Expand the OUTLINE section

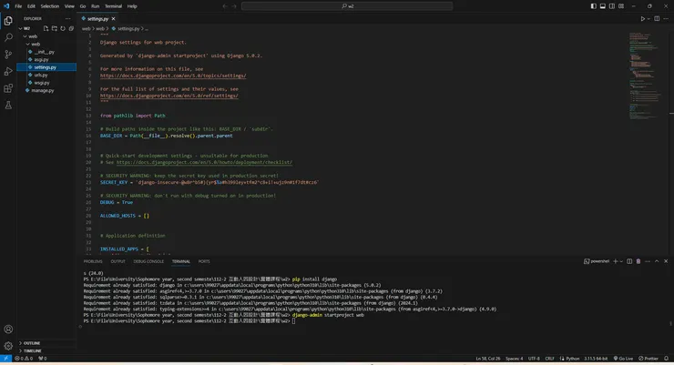tap(32, 343)
